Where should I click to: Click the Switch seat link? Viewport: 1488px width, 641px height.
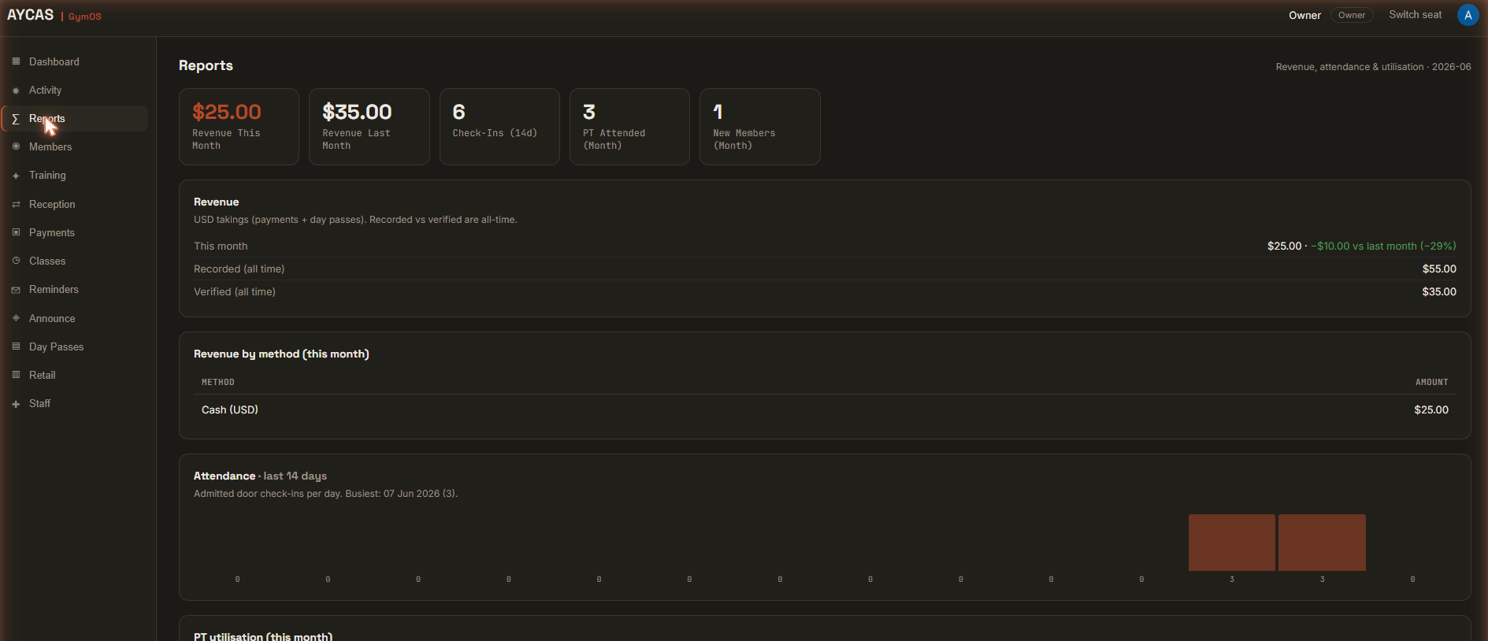[x=1415, y=15]
